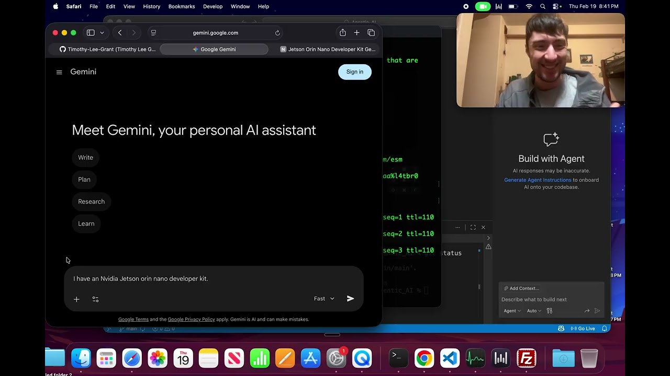Open Launchpad from the Dock
The width and height of the screenshot is (670, 376).
[x=106, y=358]
